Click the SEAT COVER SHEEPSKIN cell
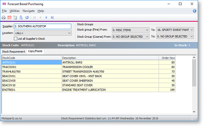Image resolution: width=203 pixels, height=126 pixels. pyautogui.click(x=110, y=81)
